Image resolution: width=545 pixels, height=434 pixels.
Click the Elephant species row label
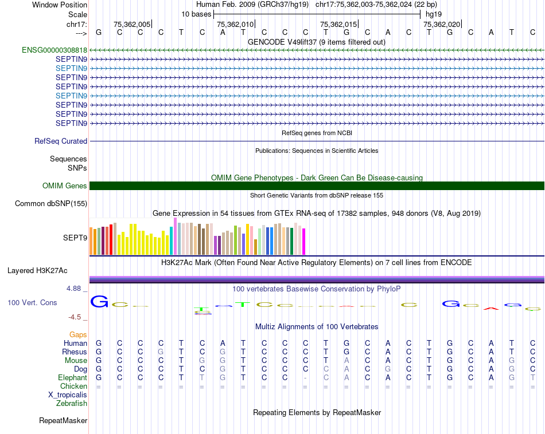coord(73,377)
